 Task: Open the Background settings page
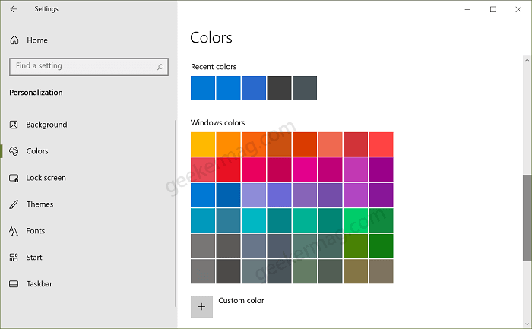(46, 125)
